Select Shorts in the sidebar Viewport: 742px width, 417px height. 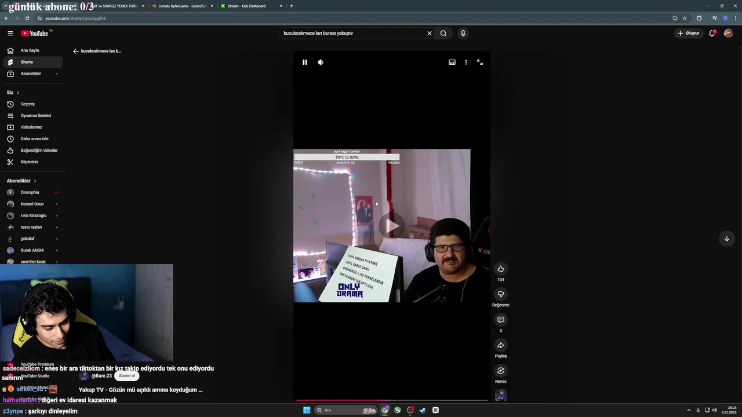32,62
